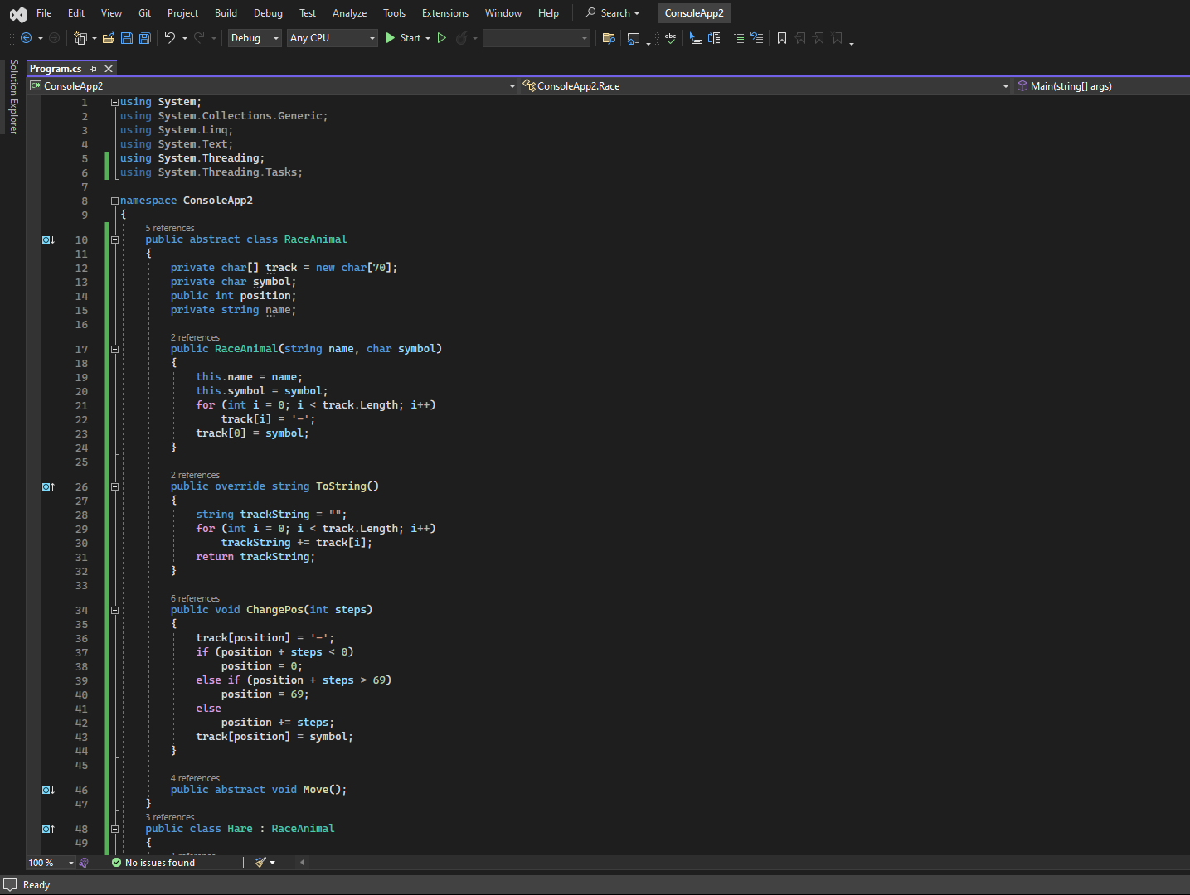Collapse the RaceAnimal class outline
This screenshot has height=895, width=1190.
pyautogui.click(x=114, y=239)
